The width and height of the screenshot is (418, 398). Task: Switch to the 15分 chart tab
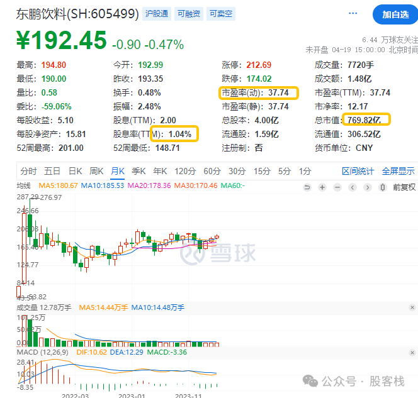click(262, 171)
